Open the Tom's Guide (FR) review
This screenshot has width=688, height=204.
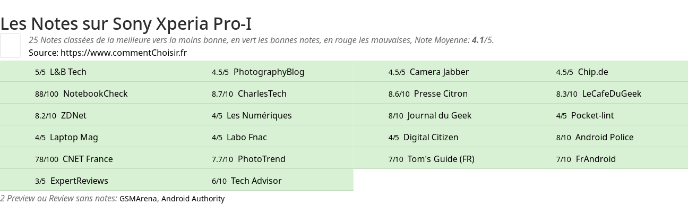437,159
